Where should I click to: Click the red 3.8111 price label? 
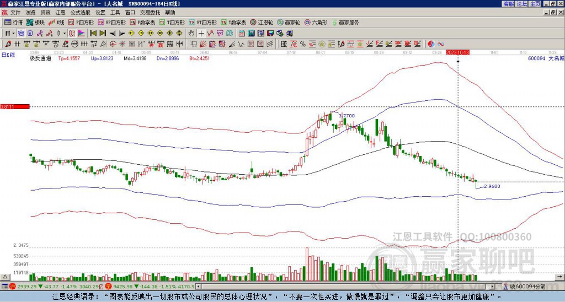click(15, 107)
